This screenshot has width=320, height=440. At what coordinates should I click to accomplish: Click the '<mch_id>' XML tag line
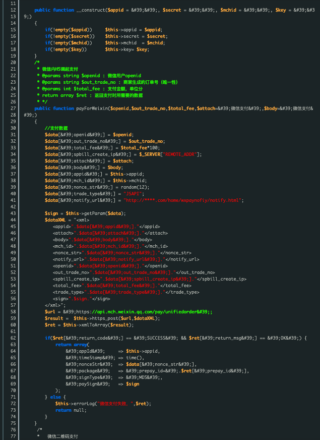110,246
